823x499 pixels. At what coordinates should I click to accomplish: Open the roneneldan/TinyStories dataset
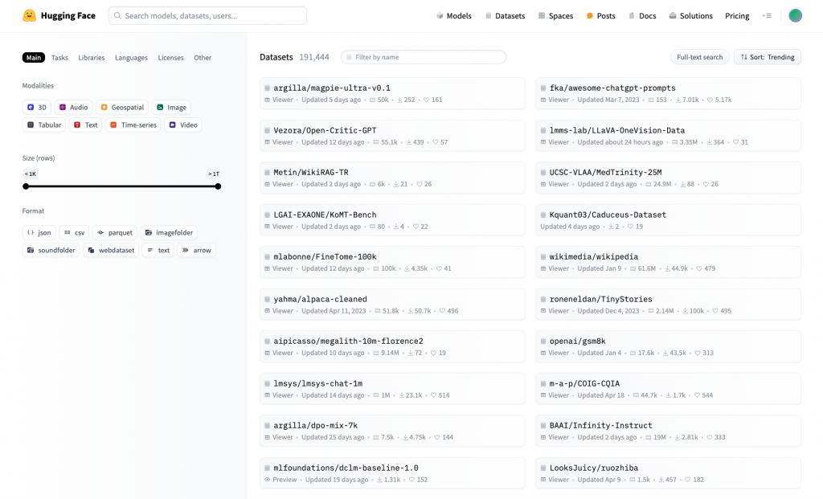pos(668,305)
